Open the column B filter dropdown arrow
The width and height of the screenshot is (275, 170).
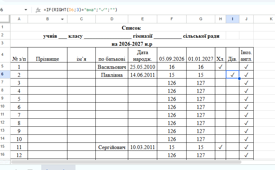click(62, 19)
